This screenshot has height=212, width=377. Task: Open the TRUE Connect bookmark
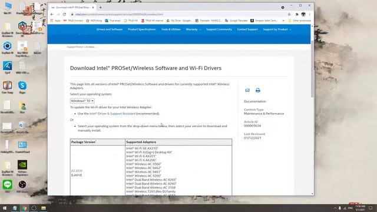[73, 21]
